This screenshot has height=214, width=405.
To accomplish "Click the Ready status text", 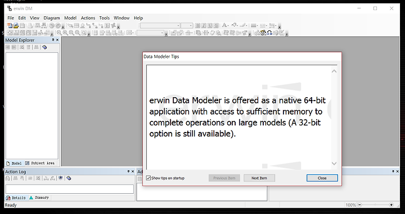I will coord(11,205).
